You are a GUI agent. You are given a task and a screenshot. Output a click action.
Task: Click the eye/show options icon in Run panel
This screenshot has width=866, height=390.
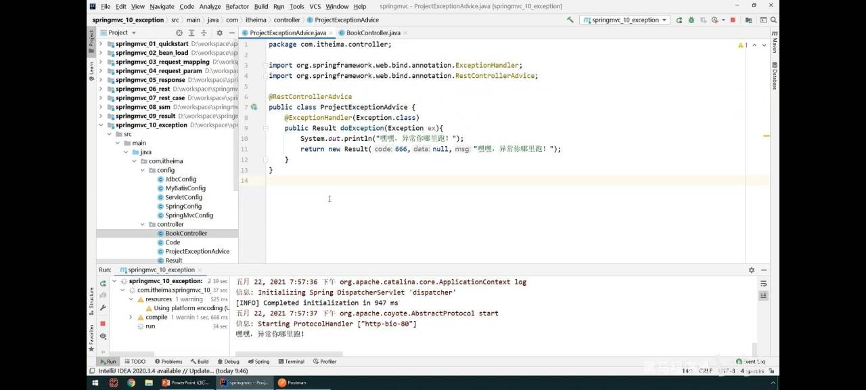103,336
